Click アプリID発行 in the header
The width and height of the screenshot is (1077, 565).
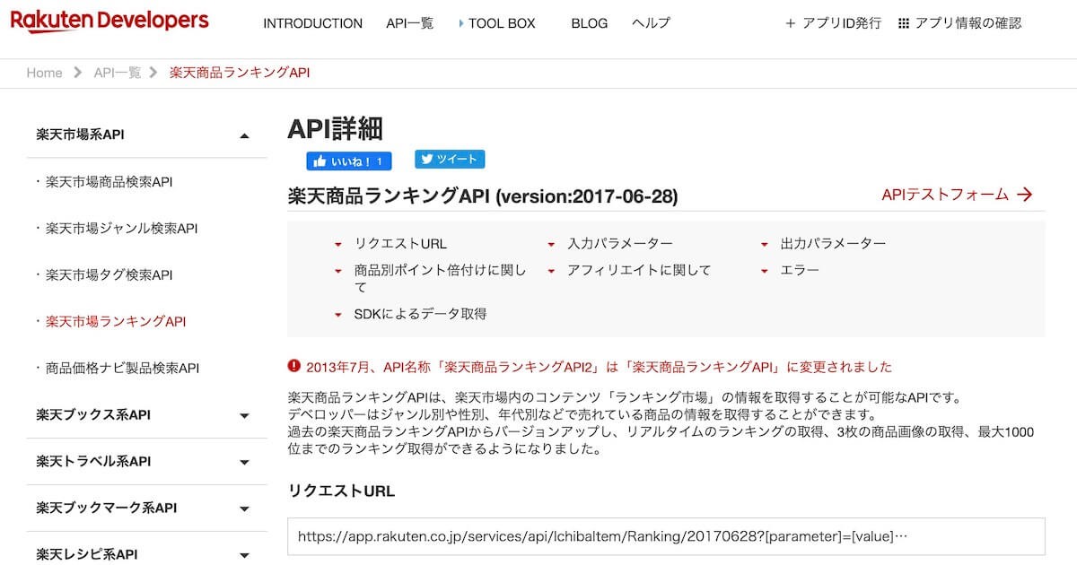click(x=842, y=23)
